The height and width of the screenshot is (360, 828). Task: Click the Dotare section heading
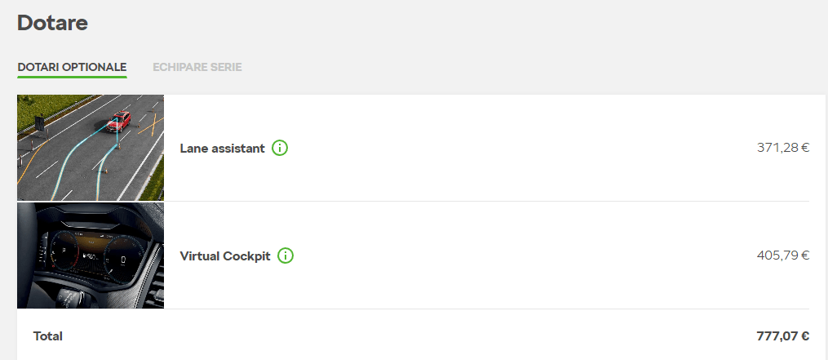point(52,23)
